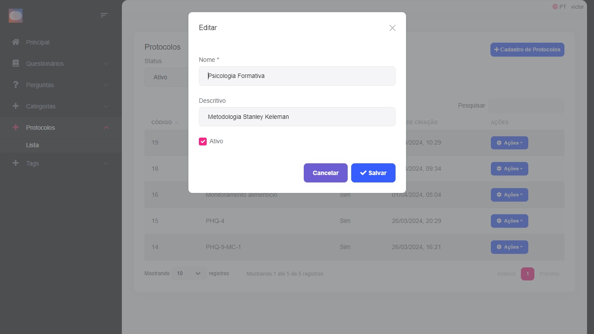Click the Questionários book icon

pyautogui.click(x=16, y=64)
